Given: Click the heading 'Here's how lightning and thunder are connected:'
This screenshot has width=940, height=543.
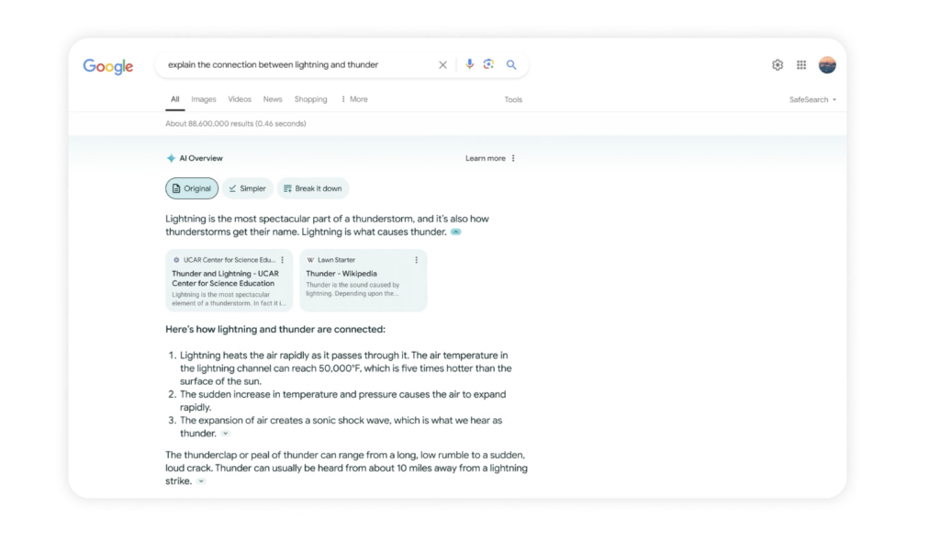Looking at the screenshot, I should pyautogui.click(x=275, y=330).
